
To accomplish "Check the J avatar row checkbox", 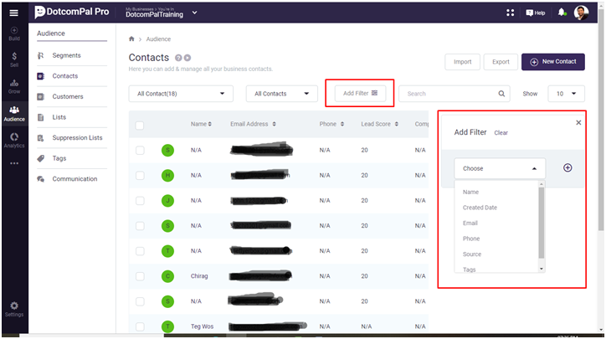I will [140, 201].
